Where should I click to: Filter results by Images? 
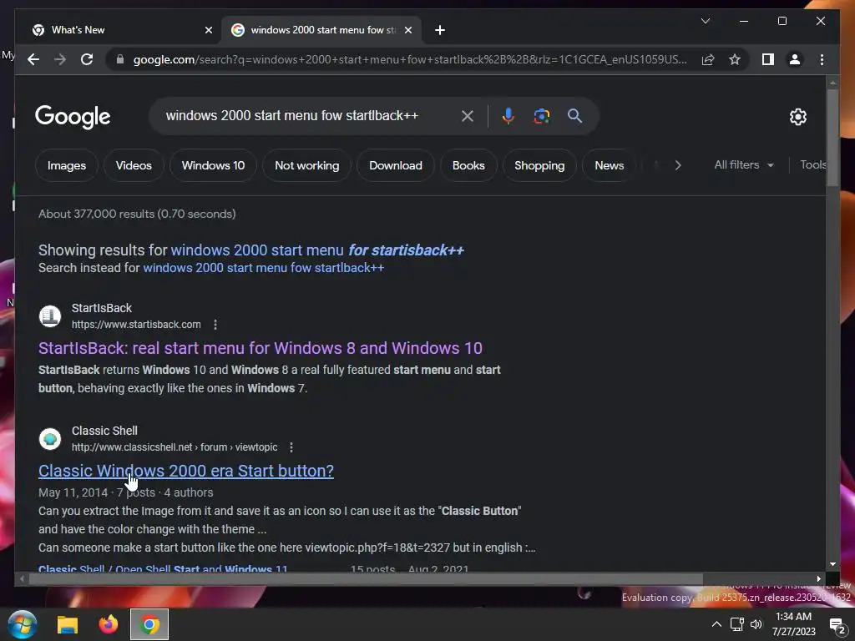[x=67, y=165]
